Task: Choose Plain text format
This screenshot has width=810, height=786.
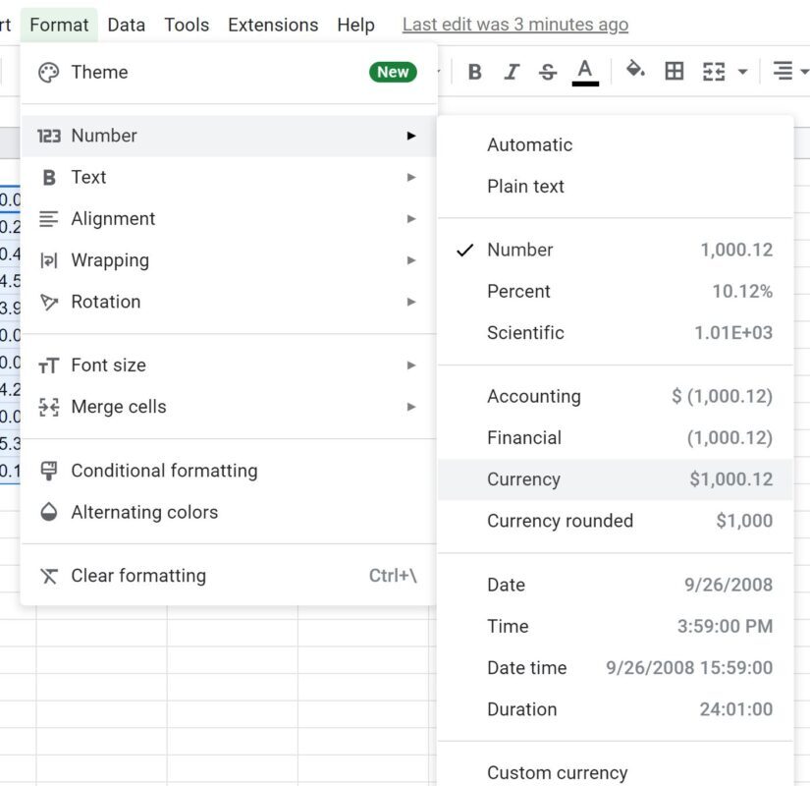Action: pyautogui.click(x=616, y=186)
